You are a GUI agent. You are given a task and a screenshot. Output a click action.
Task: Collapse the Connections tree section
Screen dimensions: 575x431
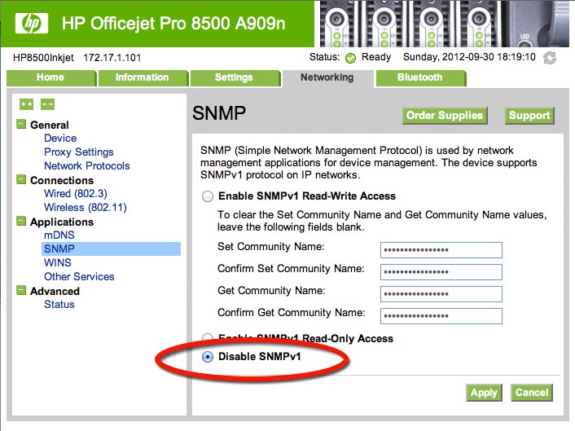(x=21, y=180)
